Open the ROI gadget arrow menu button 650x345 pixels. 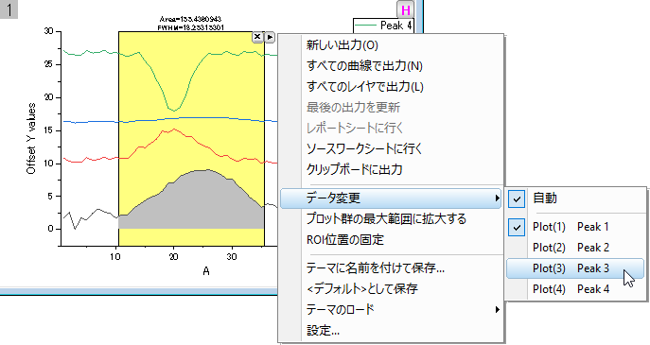coord(270,37)
